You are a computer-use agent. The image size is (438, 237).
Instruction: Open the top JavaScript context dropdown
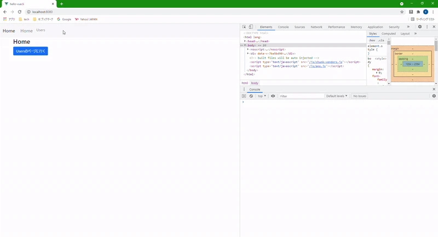click(262, 96)
